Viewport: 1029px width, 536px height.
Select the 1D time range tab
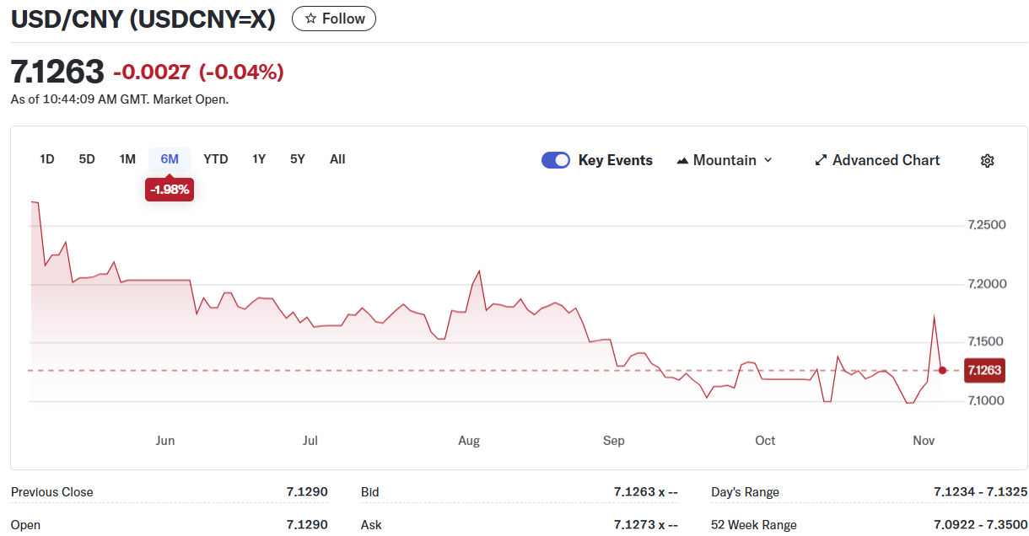(x=47, y=159)
